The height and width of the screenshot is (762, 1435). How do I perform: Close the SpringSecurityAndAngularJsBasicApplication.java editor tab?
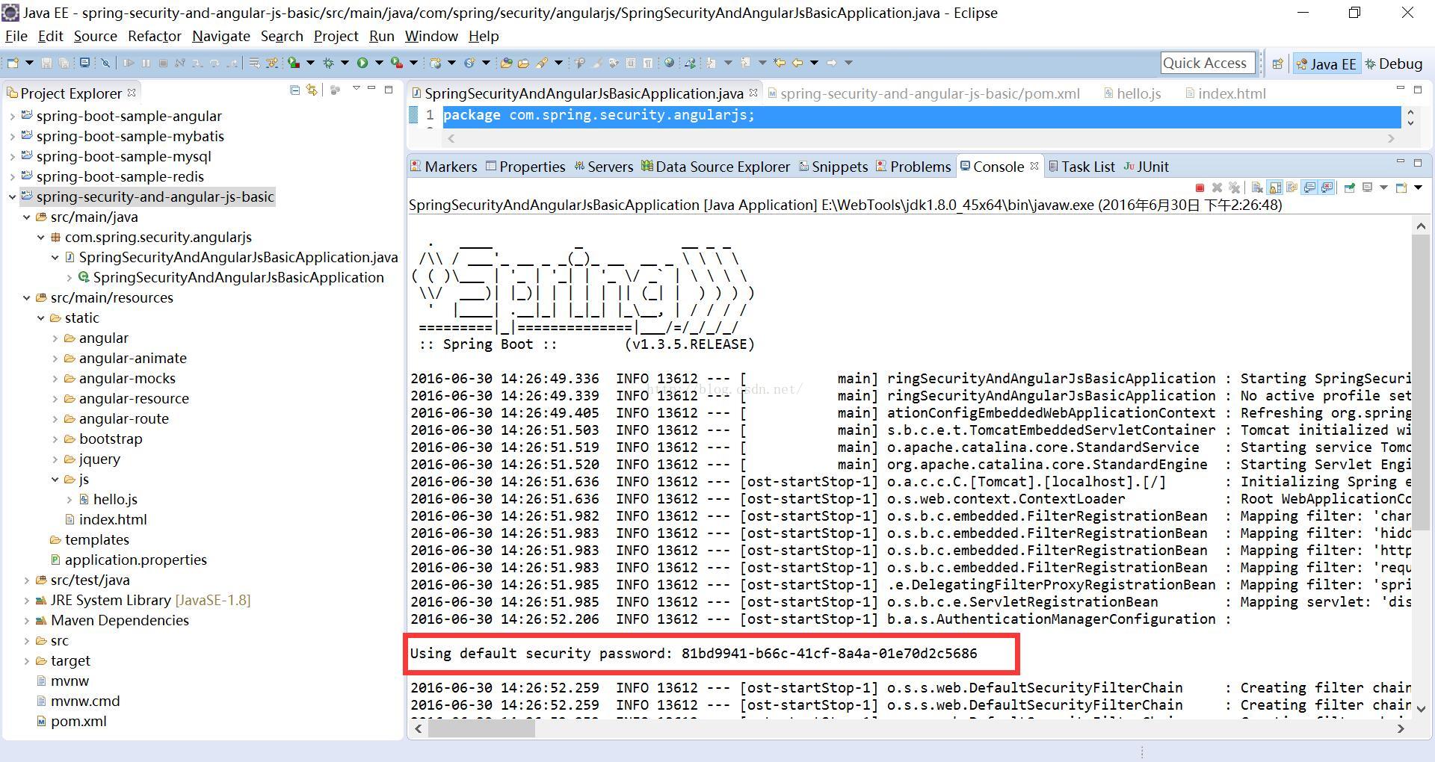point(753,93)
